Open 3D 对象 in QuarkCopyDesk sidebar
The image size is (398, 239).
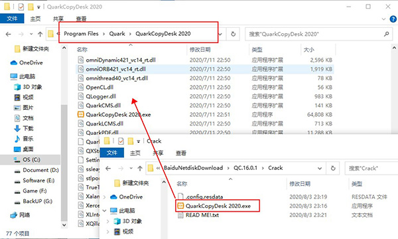[x=28, y=87]
